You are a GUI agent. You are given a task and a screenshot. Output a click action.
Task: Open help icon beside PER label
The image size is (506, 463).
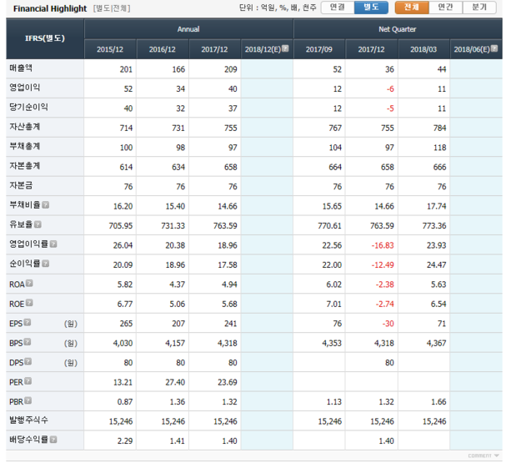click(28, 381)
